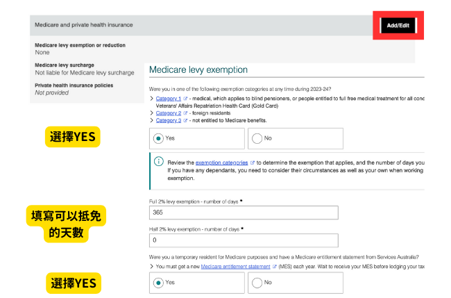Select Yes for Medicare levy exemption categories

point(158,138)
